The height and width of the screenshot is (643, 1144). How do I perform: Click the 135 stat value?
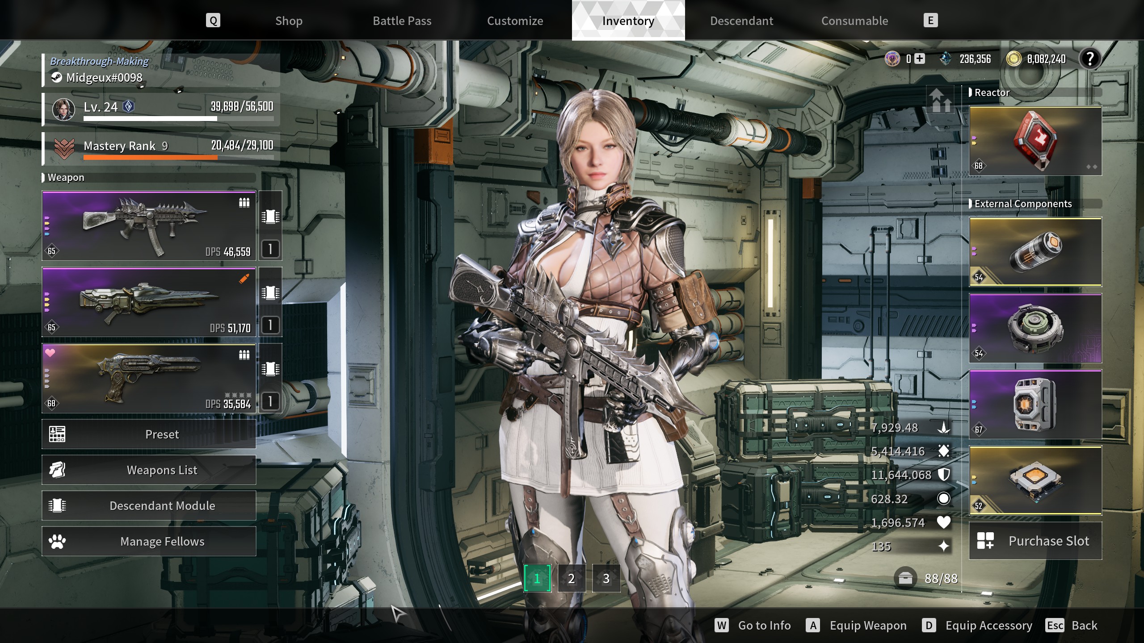(x=881, y=547)
